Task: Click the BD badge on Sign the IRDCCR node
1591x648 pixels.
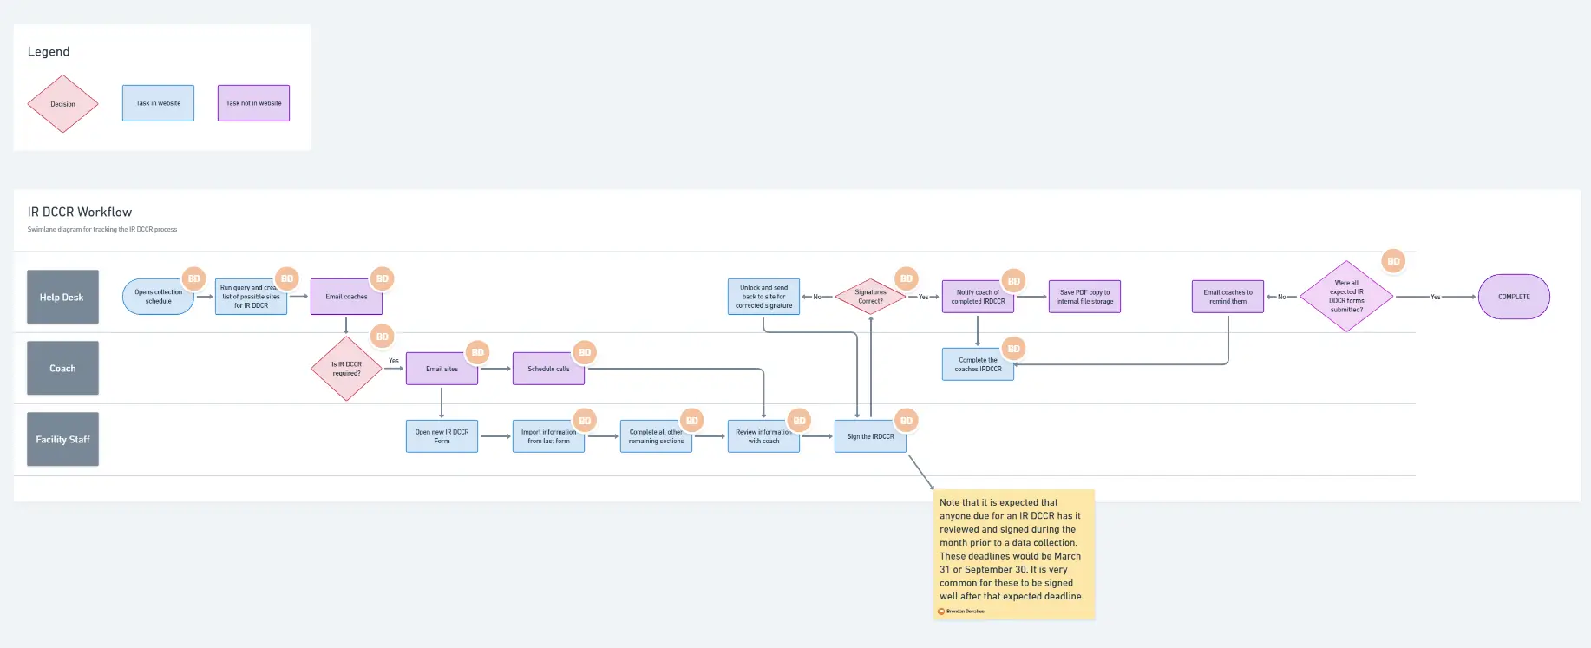Action: [907, 421]
